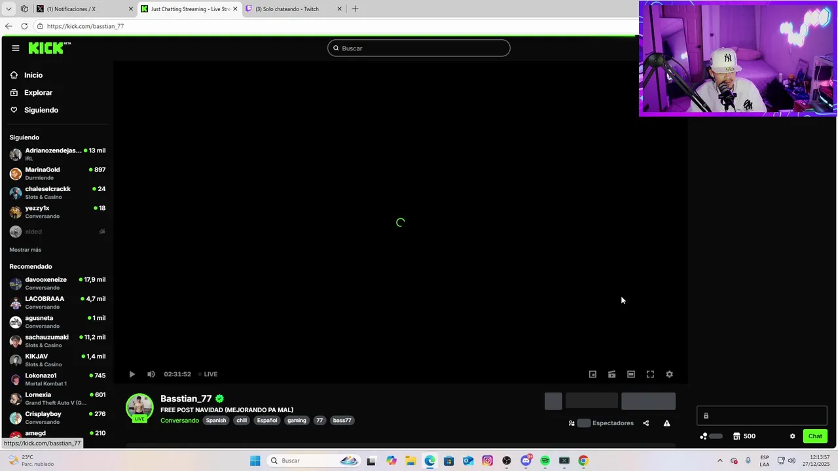Click the kick.com address bar

click(x=334, y=26)
